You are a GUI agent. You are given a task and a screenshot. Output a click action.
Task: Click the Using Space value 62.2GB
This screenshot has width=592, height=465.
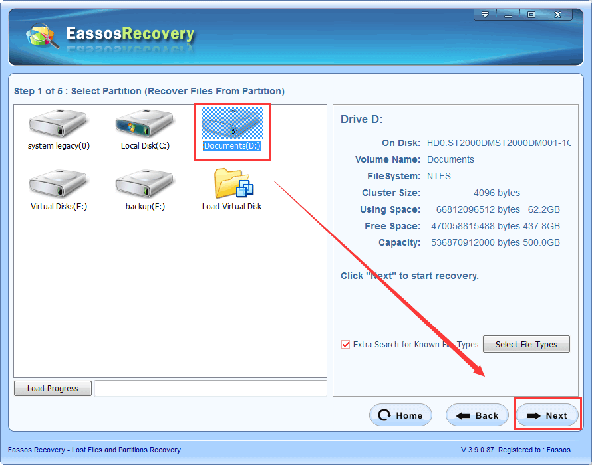click(x=543, y=209)
